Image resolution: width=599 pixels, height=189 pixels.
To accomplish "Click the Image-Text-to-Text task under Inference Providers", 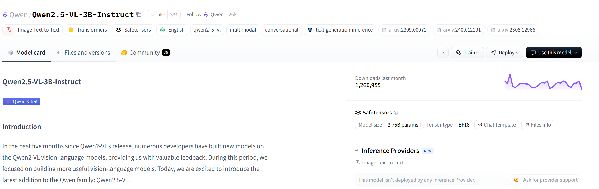I will [380, 163].
